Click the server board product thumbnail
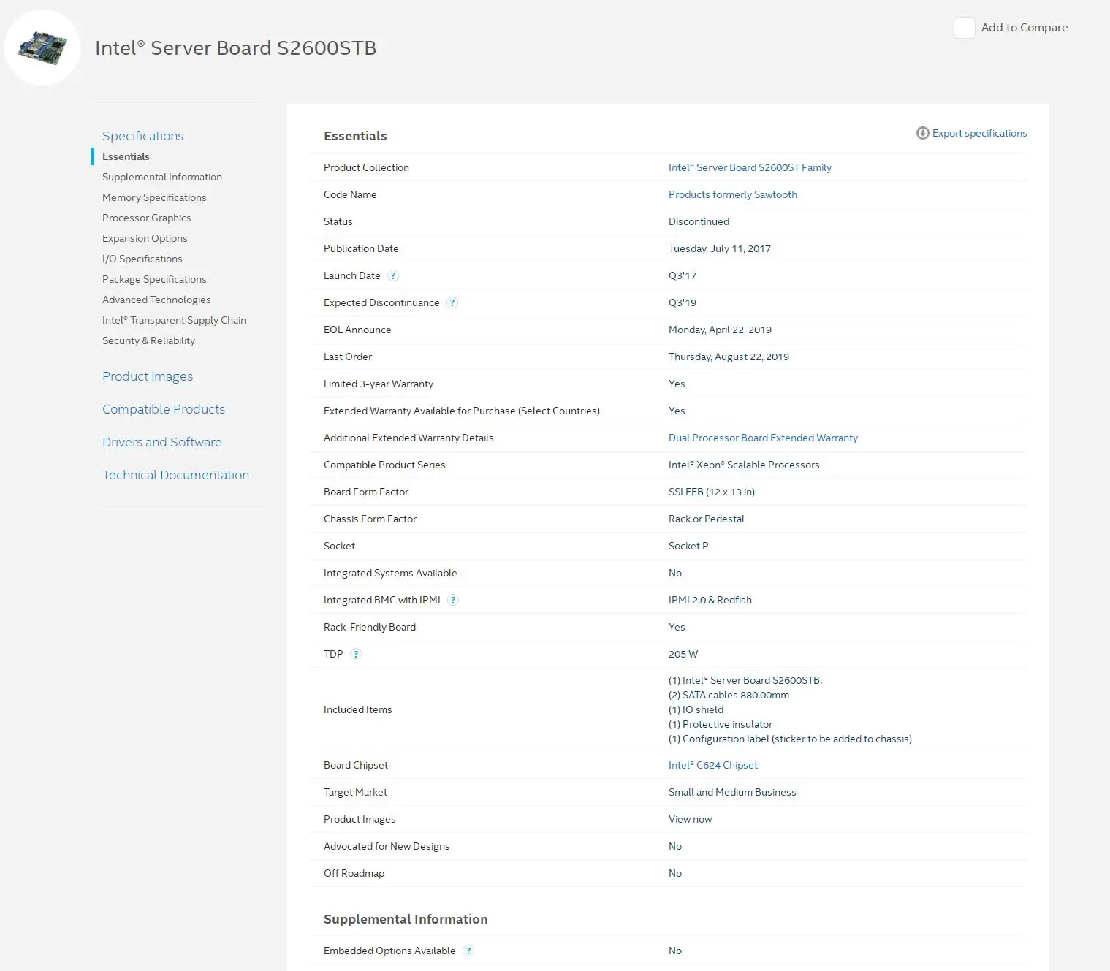The height and width of the screenshot is (971, 1110). (x=42, y=47)
